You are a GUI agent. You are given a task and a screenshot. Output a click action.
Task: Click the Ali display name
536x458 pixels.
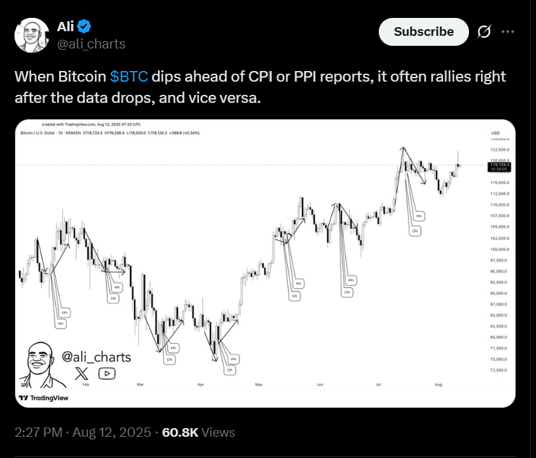pyautogui.click(x=65, y=27)
